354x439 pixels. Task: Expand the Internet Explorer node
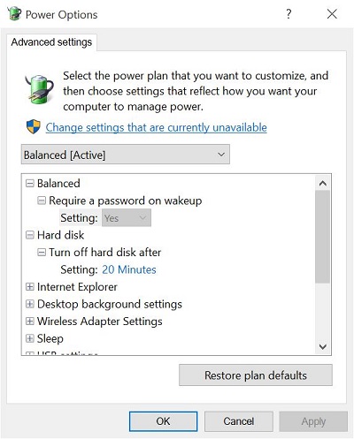coord(30,287)
